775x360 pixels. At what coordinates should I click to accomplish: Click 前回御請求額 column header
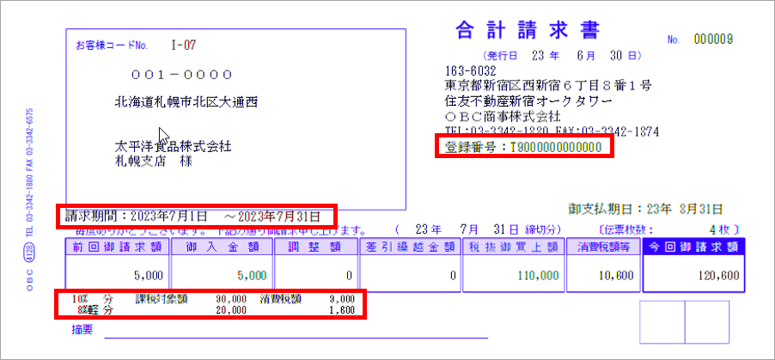117,247
